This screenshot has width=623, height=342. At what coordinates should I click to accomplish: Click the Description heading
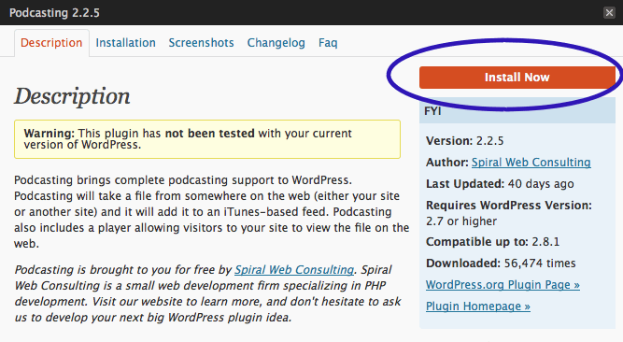click(x=72, y=96)
